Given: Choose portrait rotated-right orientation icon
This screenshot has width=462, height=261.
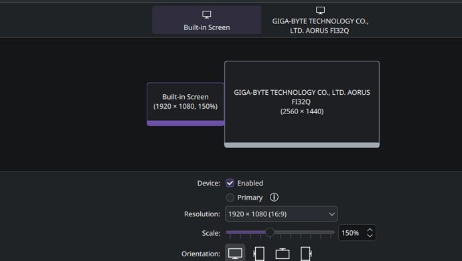Looking at the screenshot, I should [306, 254].
